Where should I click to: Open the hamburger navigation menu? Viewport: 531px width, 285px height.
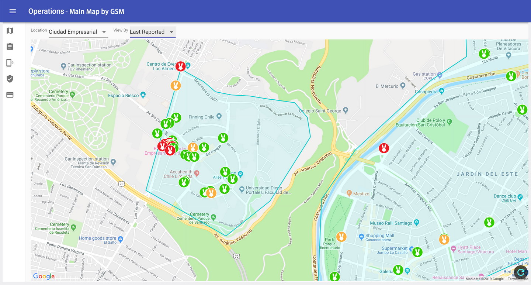tap(13, 11)
